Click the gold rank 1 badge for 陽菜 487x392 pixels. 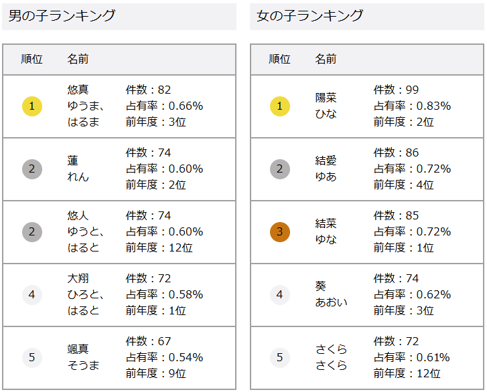[x=280, y=106]
